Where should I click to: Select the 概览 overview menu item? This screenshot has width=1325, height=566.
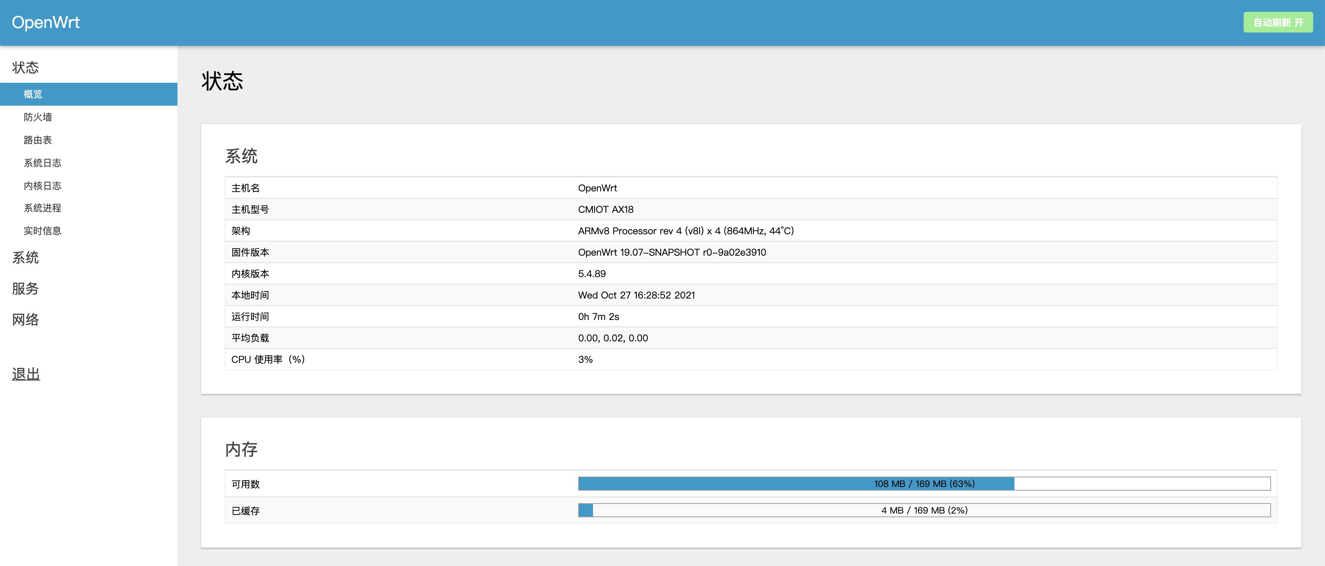[x=88, y=94]
